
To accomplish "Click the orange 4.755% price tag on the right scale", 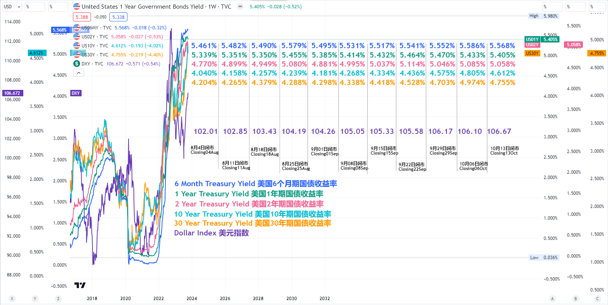I will [597, 53].
